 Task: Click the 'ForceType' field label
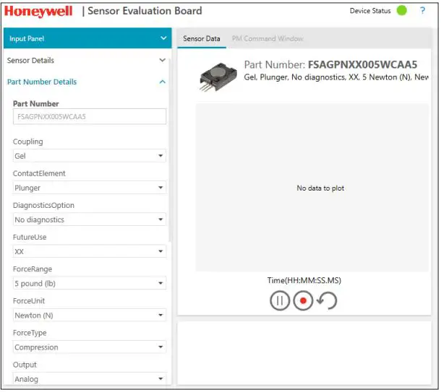[x=30, y=333]
